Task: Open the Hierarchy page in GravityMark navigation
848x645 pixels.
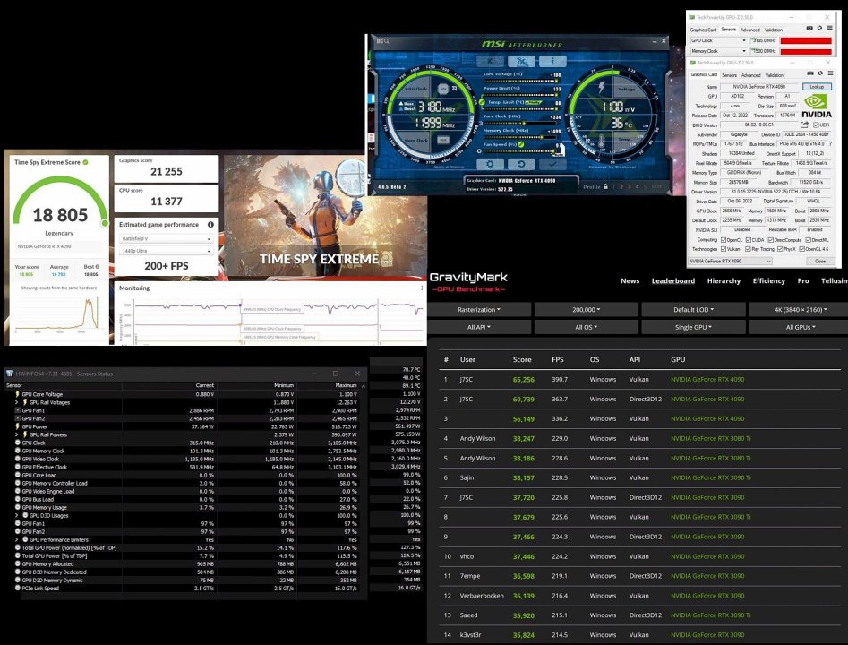Action: (x=724, y=280)
